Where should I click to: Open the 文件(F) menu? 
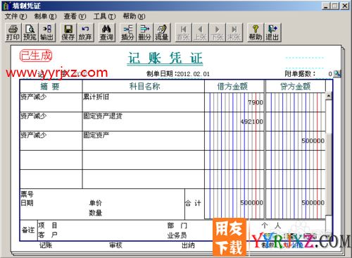point(15,16)
